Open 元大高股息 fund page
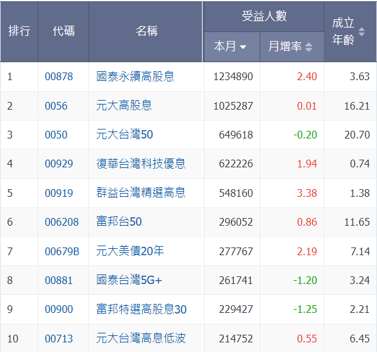Image resolution: width=377 pixels, height=352 pixels. (x=124, y=106)
